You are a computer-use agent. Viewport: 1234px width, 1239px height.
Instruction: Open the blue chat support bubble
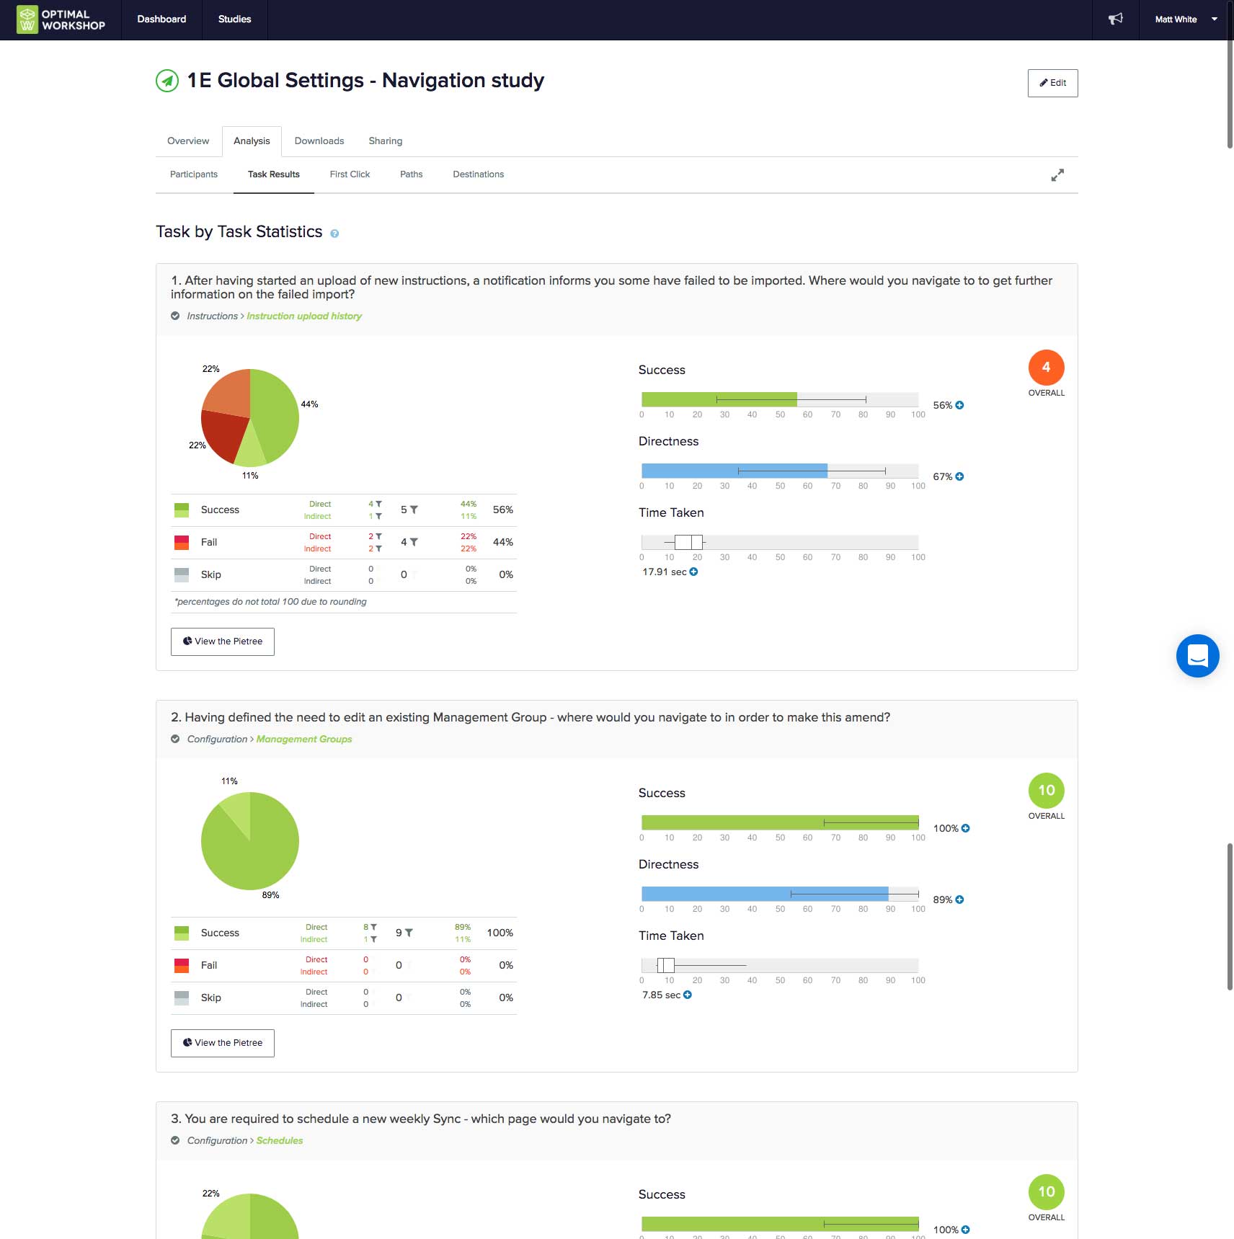point(1197,656)
